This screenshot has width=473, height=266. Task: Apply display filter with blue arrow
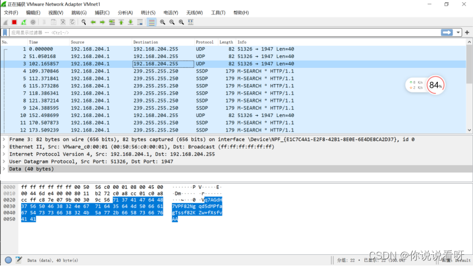[x=447, y=32]
